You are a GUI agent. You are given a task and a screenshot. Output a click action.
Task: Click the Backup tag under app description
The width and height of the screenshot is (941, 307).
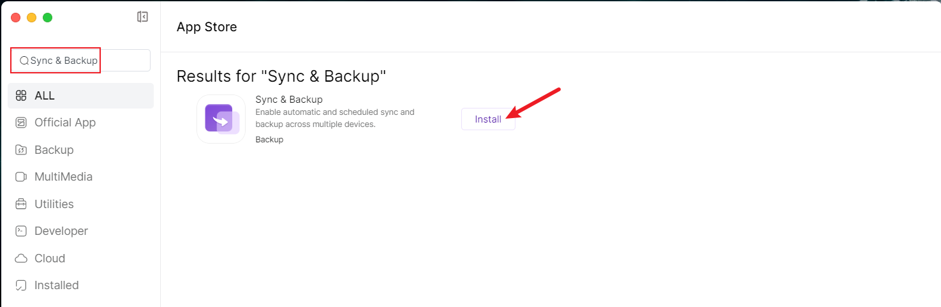pos(269,139)
